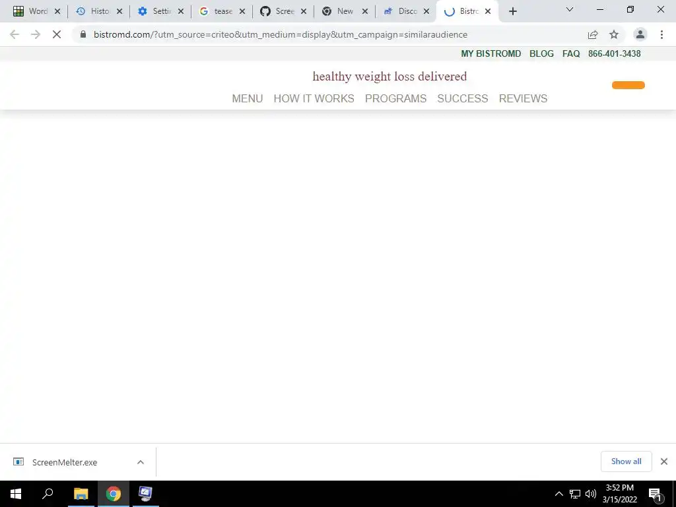Open the BLOG link
676x507 pixels.
point(541,54)
